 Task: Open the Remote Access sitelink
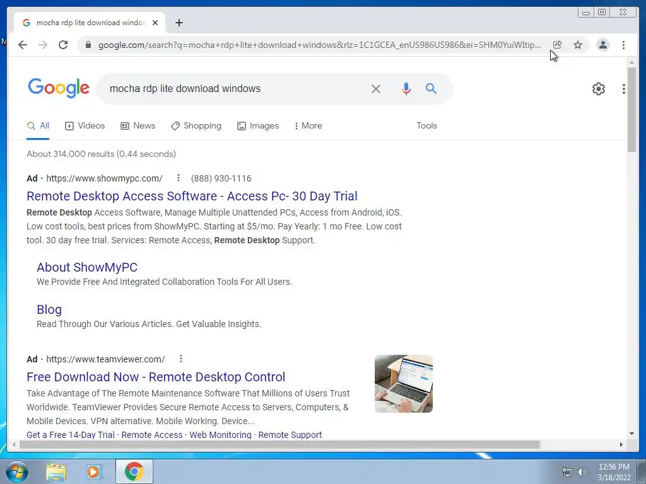(152, 435)
